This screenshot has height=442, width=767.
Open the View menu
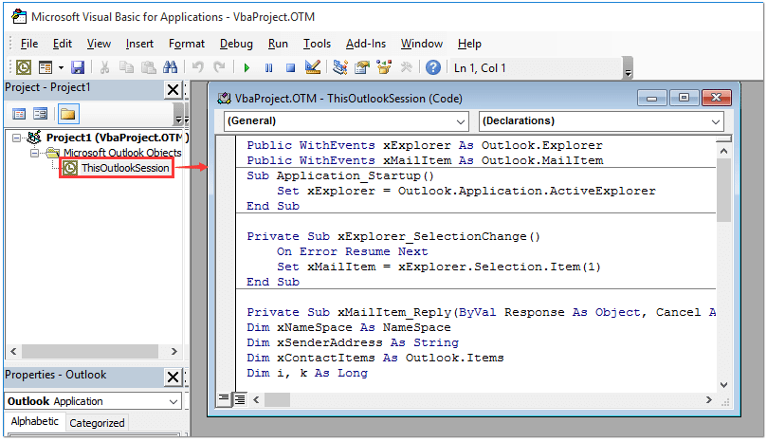click(99, 44)
